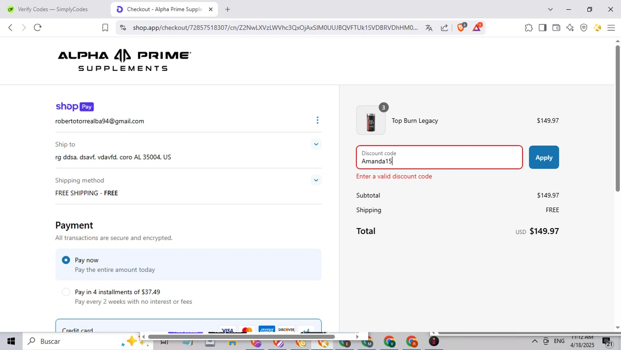Click the email robertotorrealba94@gmail.com
Image resolution: width=621 pixels, height=350 pixels.
(x=100, y=121)
